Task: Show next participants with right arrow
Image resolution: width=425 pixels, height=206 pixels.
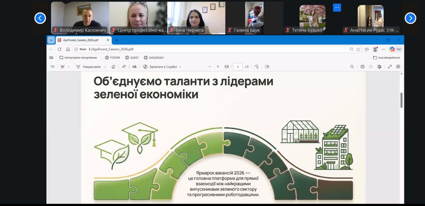Action: click(410, 18)
